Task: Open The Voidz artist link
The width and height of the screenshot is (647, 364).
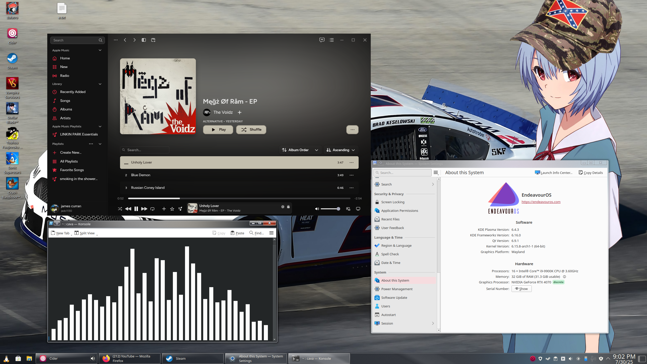Action: 223,112
